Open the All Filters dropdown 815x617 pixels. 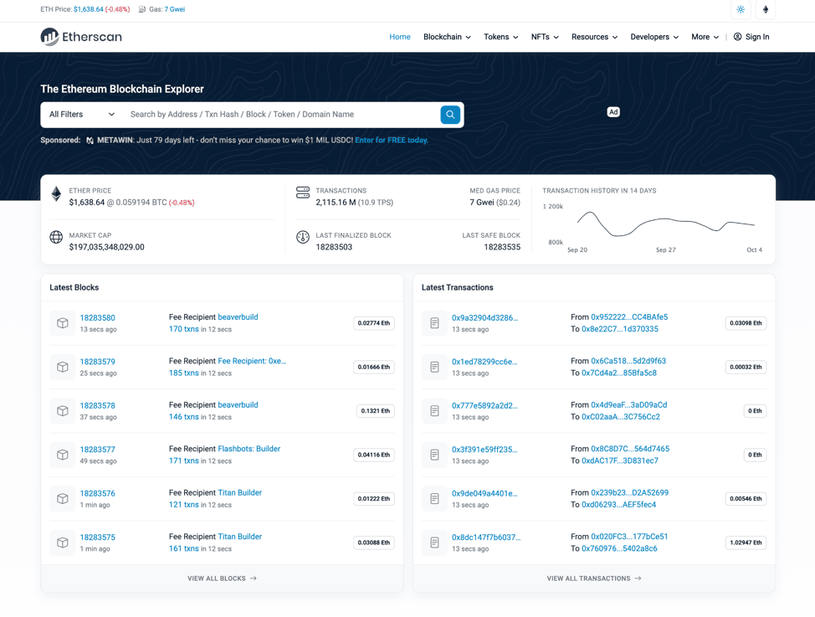82,115
